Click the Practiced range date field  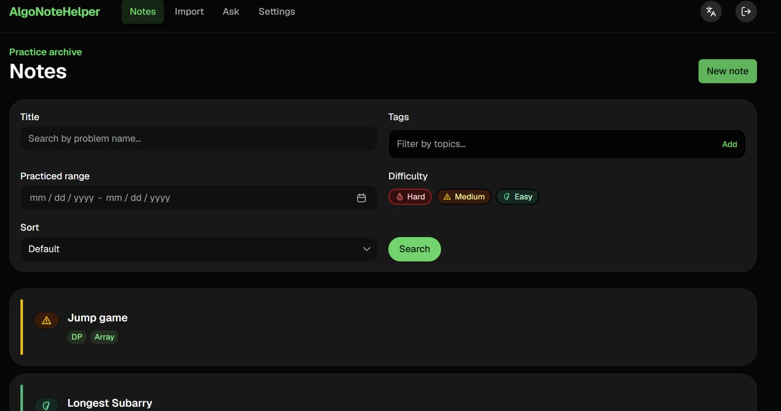pyautogui.click(x=199, y=198)
